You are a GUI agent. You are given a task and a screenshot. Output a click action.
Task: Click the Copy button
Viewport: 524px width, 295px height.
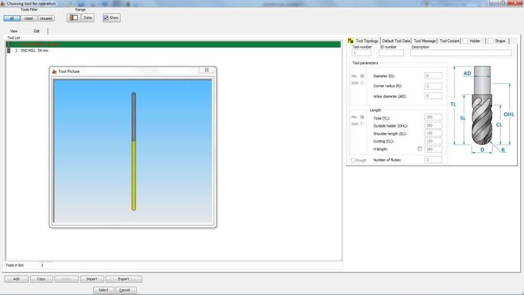pos(41,279)
